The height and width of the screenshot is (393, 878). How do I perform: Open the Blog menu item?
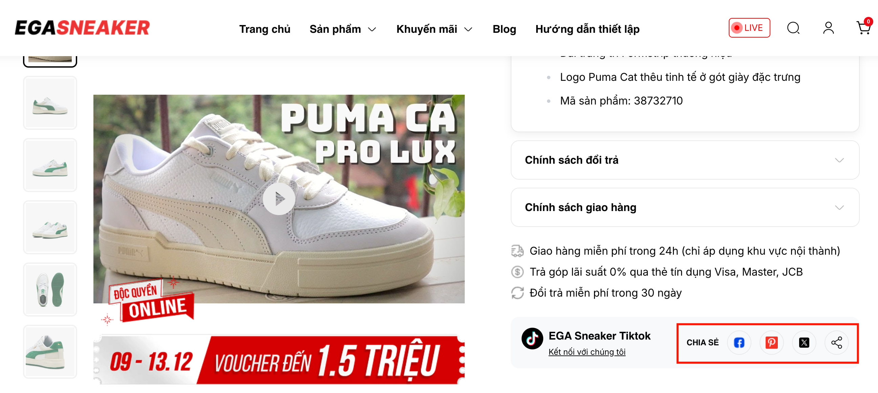504,29
